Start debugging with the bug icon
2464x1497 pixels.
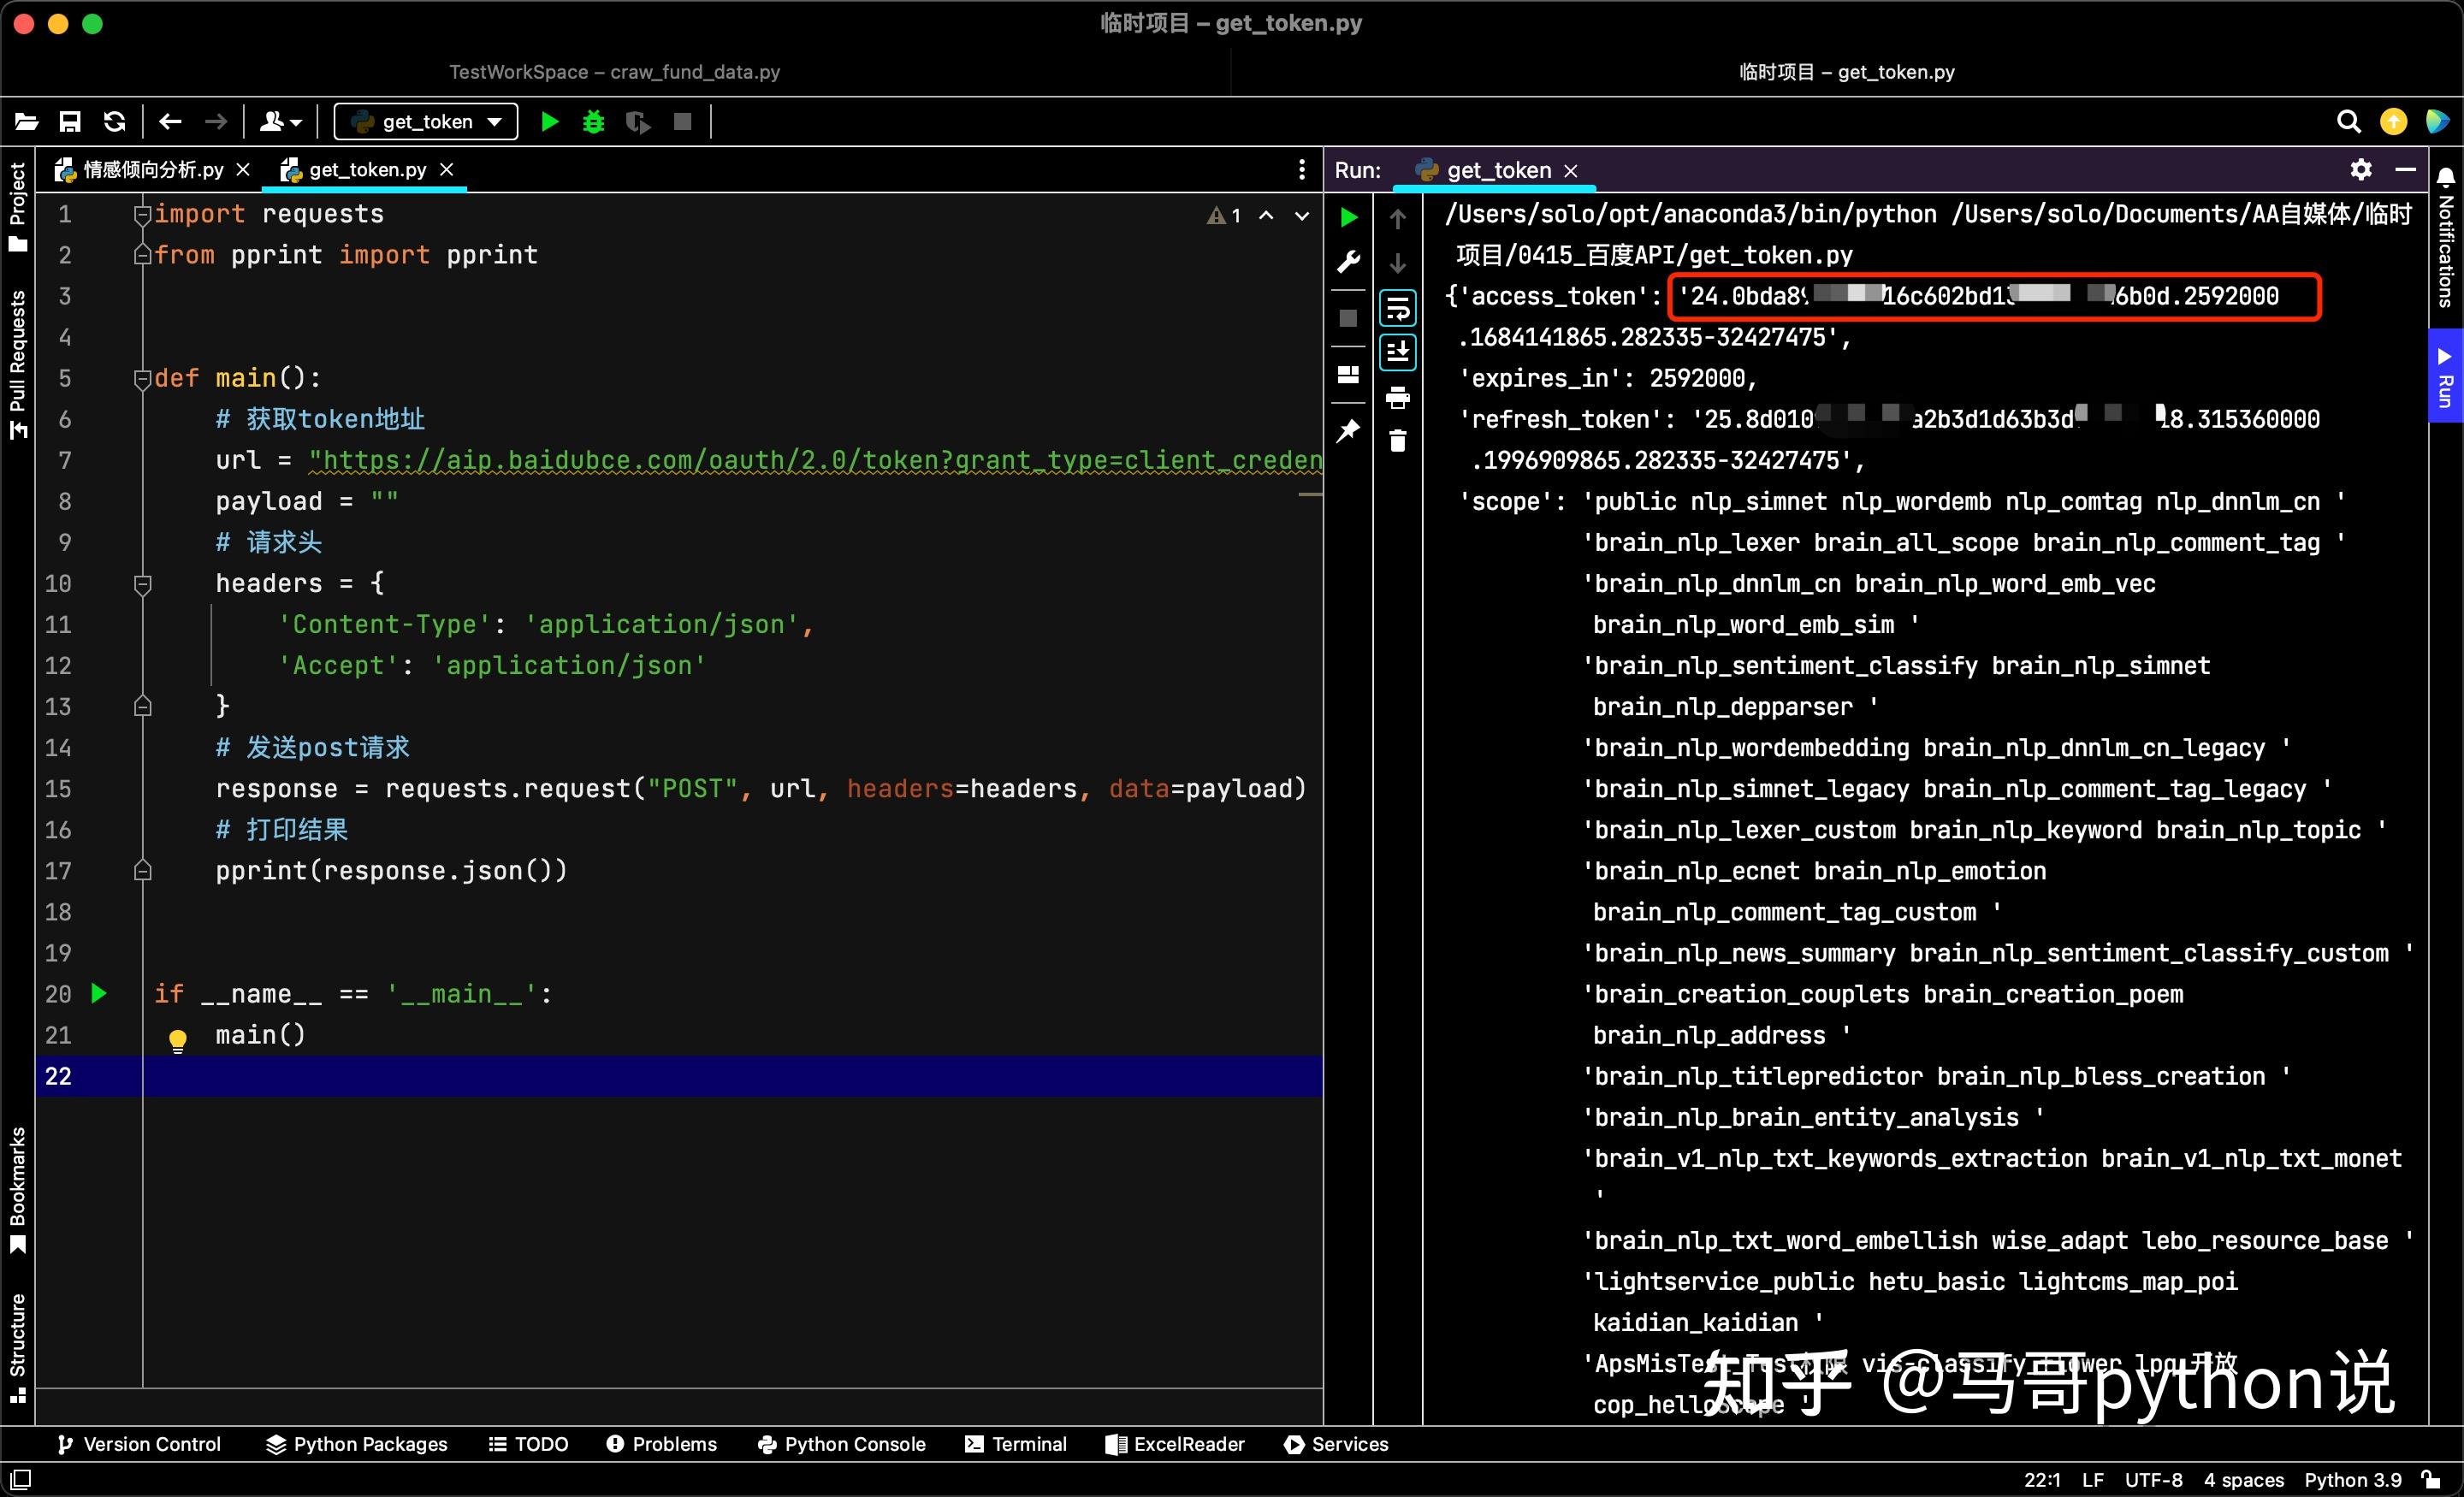pyautogui.click(x=593, y=122)
